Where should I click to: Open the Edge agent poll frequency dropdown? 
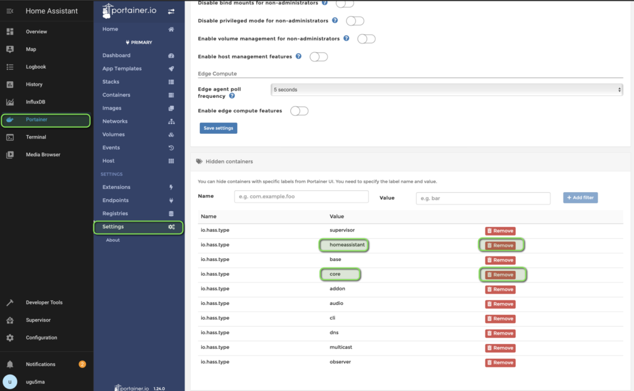point(447,89)
